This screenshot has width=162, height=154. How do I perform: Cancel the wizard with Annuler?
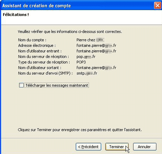click(x=145, y=147)
